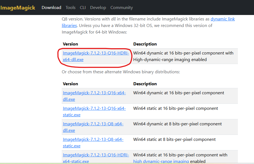This screenshot has width=254, height=164.
Task: Open the CLI menu item
Action: [83, 8]
